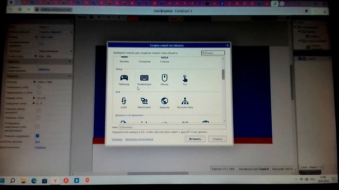Open the blue arrow app in taskbar
Image resolution: width=339 pixels, height=190 pixels.
point(76,180)
